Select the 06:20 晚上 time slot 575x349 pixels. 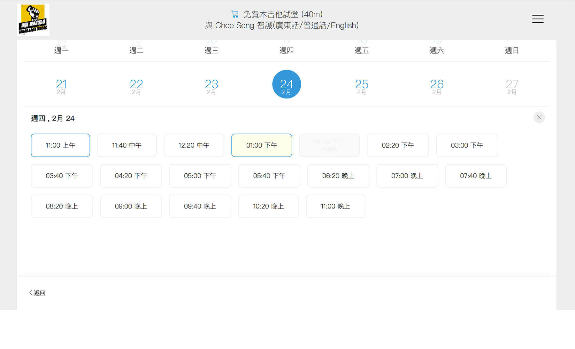click(x=338, y=176)
